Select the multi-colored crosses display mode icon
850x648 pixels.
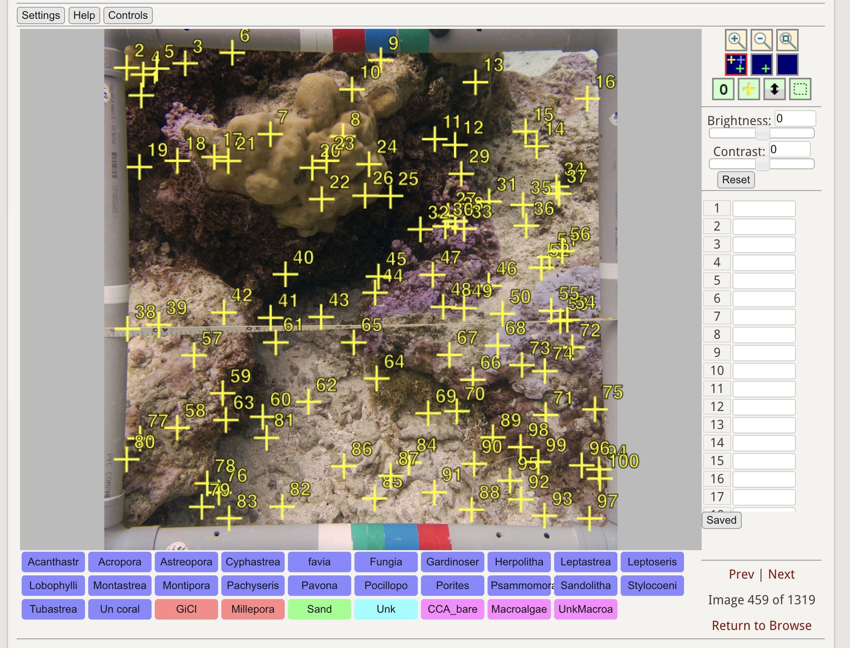(x=736, y=64)
